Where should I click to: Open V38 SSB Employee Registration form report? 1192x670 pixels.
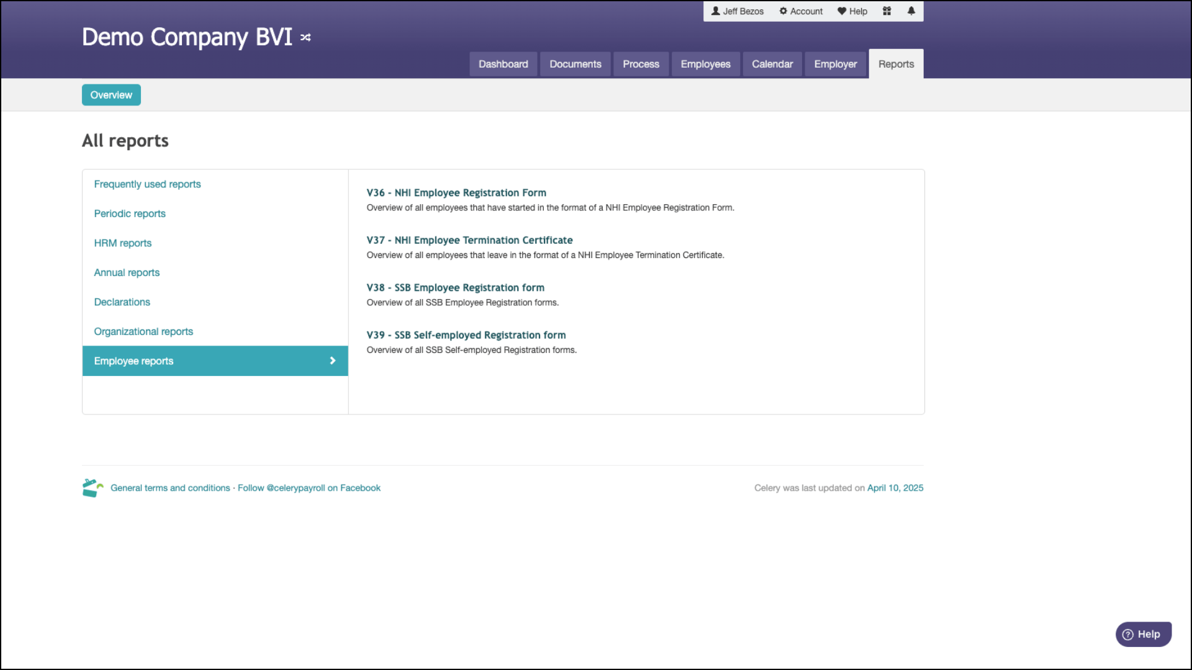click(455, 288)
